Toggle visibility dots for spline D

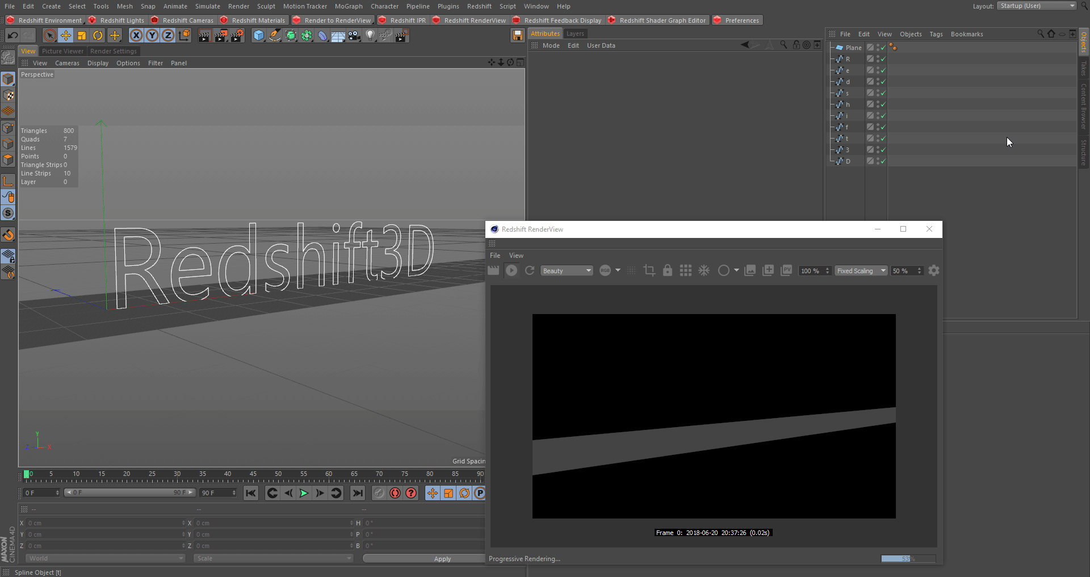pos(878,161)
